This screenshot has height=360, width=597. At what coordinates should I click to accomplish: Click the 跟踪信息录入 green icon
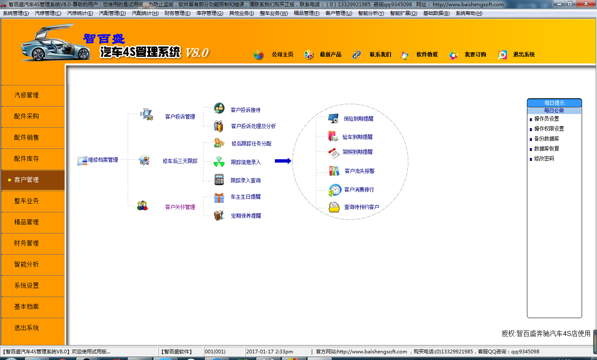[x=219, y=162]
